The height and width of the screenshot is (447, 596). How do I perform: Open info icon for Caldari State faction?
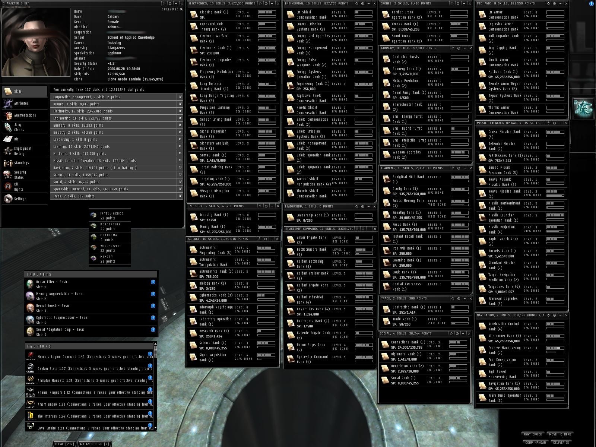tap(150, 366)
